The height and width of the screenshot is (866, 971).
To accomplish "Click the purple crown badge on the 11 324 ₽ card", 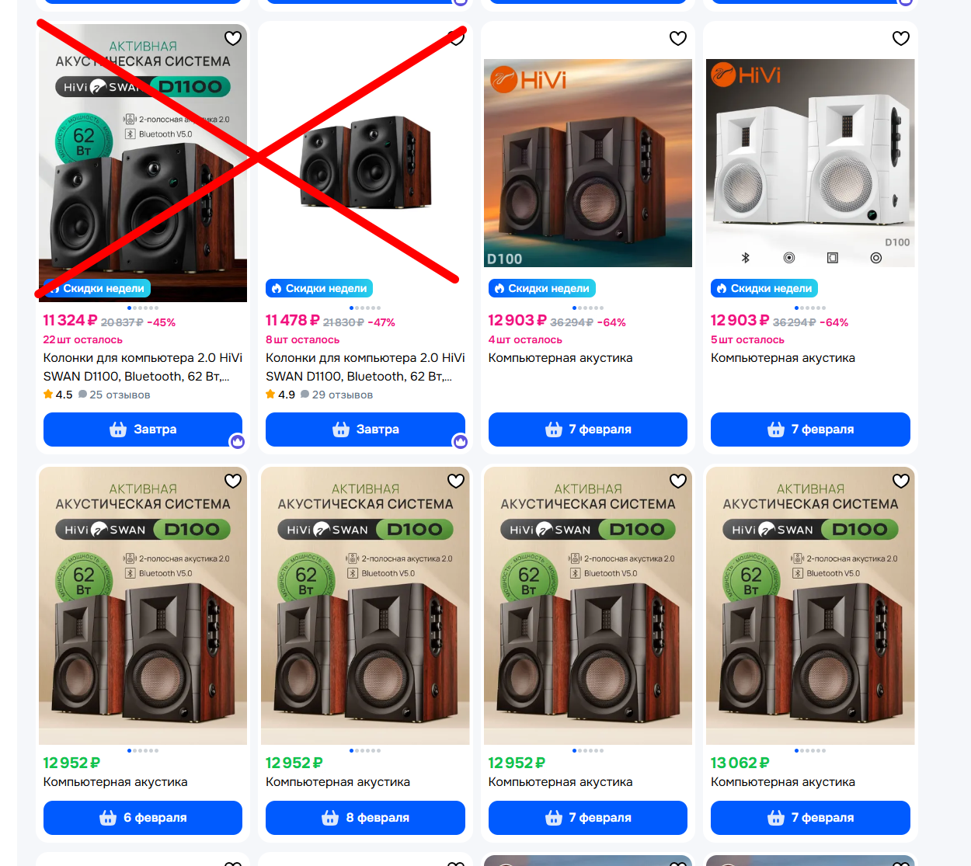I will (x=238, y=442).
